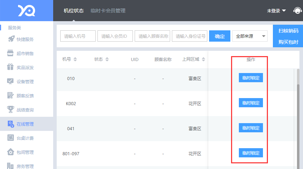
Task: Click the 扫核销码 button
Action: click(x=288, y=31)
